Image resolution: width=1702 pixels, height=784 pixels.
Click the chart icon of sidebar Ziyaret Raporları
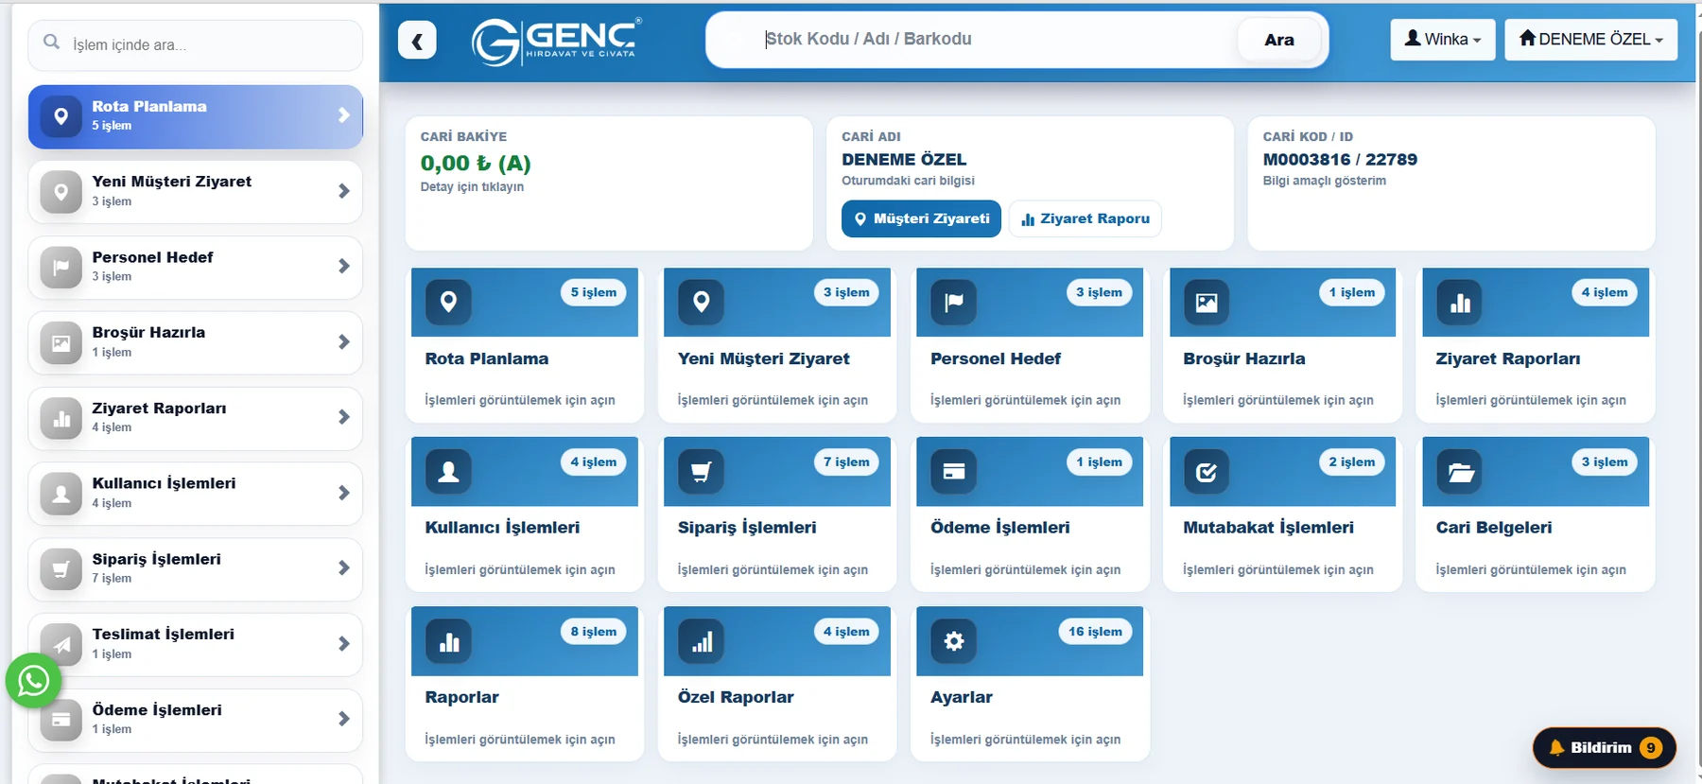click(x=61, y=418)
